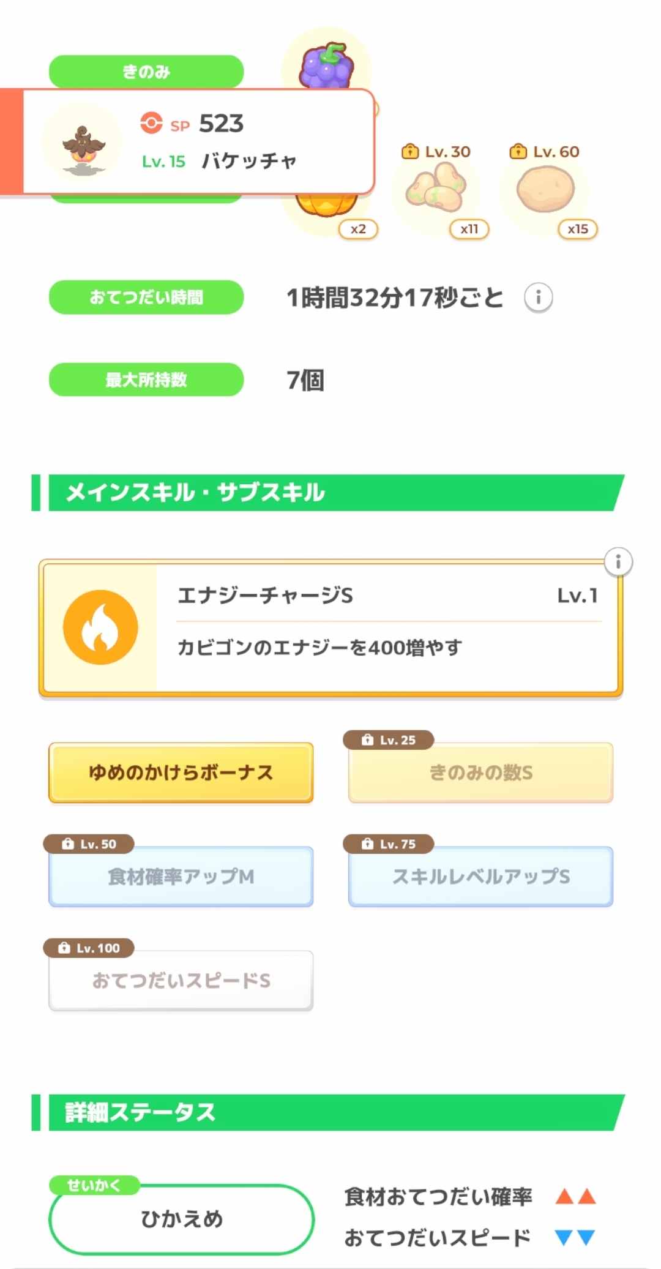This screenshot has width=661, height=1269.
Task: Open main skill info button
Action: click(618, 561)
